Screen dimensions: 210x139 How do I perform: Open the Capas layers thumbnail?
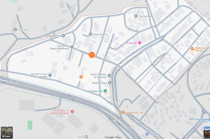point(7,132)
